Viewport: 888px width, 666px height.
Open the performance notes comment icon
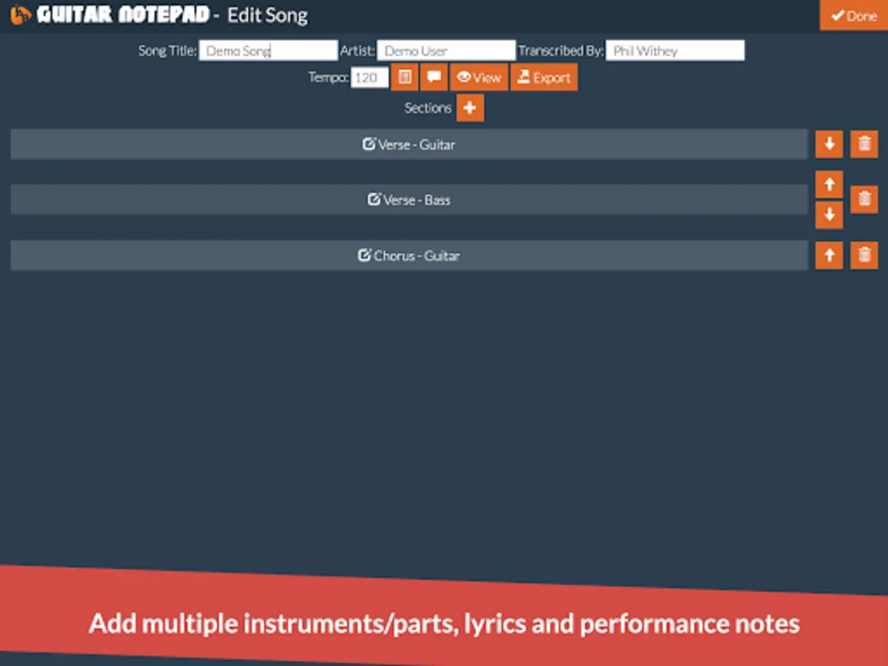(x=434, y=77)
